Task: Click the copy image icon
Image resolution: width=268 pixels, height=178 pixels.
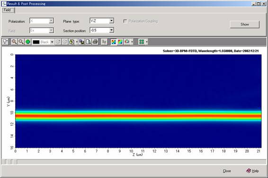Action: 82,42
